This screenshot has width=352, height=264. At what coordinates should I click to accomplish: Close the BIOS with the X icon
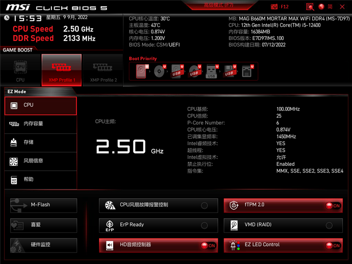point(342,7)
